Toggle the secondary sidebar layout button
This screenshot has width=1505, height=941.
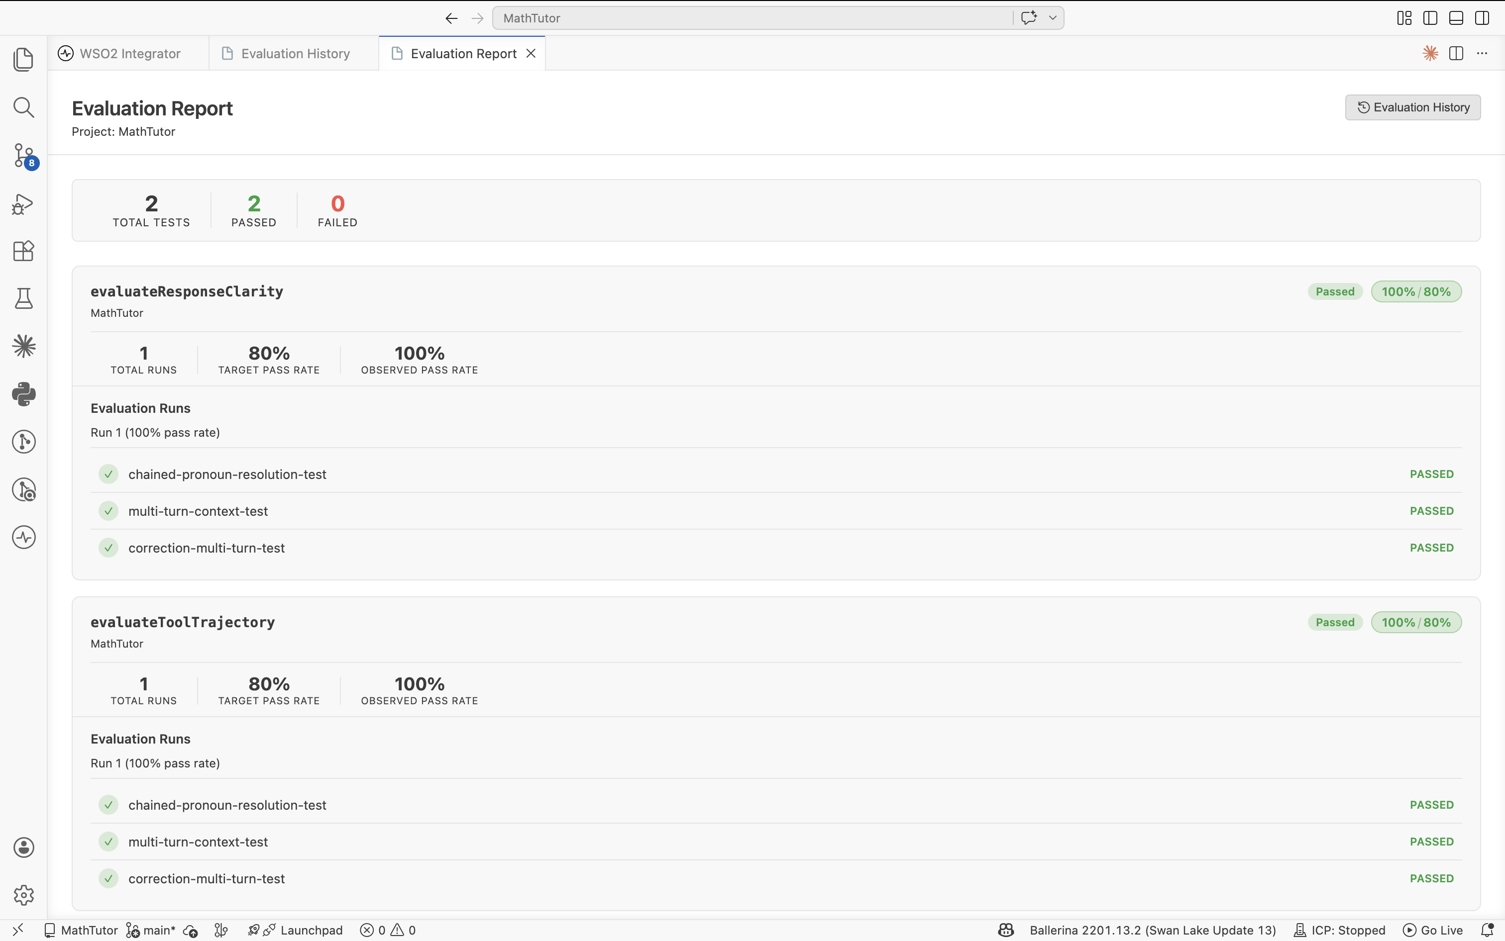(1482, 18)
